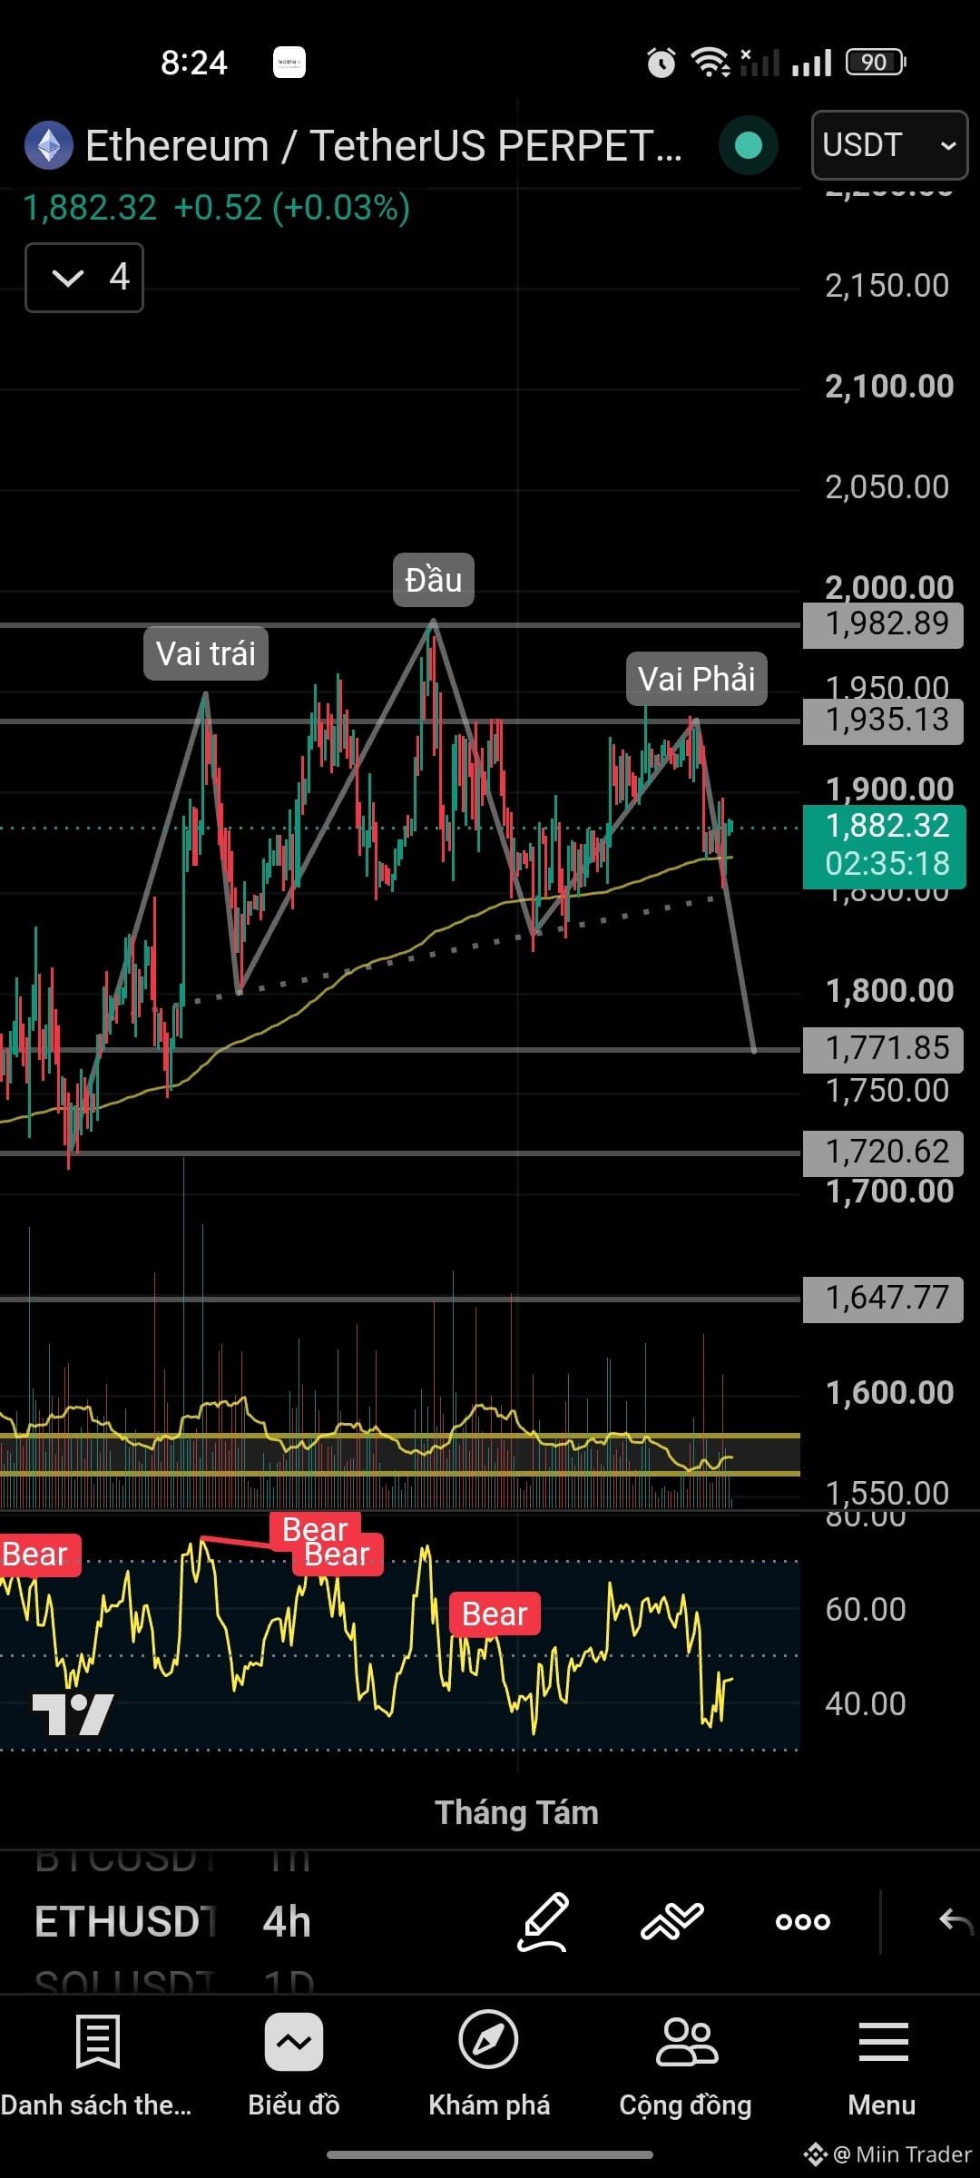Screen dimensions: 980x2178
Task: Open the three-circles more options
Action: pyautogui.click(x=803, y=1921)
